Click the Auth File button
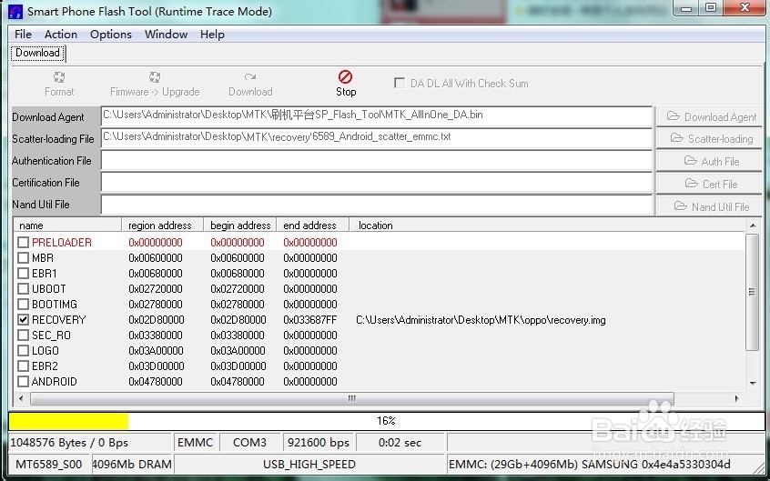Screen dimensions: 770x481 coord(709,161)
